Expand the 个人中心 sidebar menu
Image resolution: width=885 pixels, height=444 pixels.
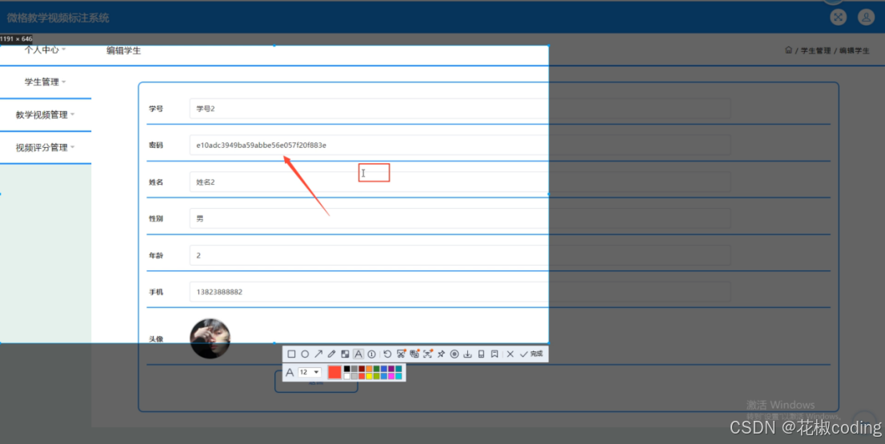[45, 50]
